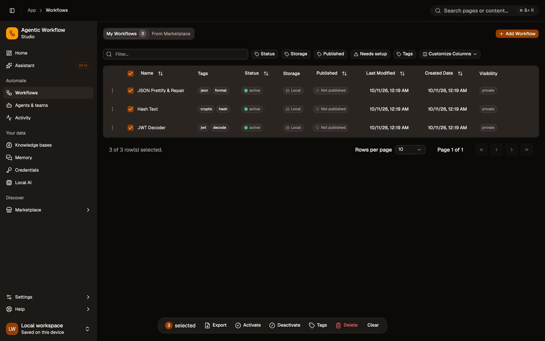Viewport: 545px width, 341px height.
Task: Open the Published filter
Action: point(331,54)
